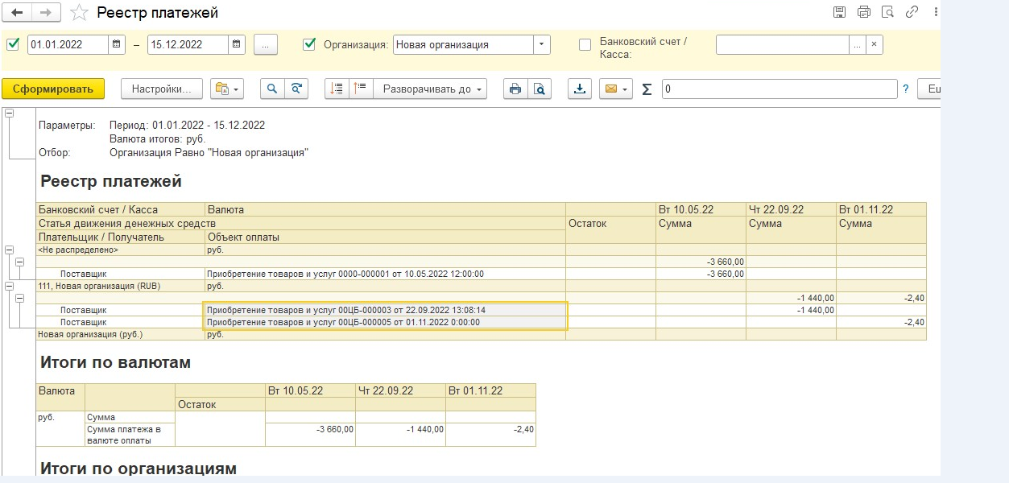Collapse the <Не распределено> group
The height and width of the screenshot is (483, 1009).
[10, 250]
